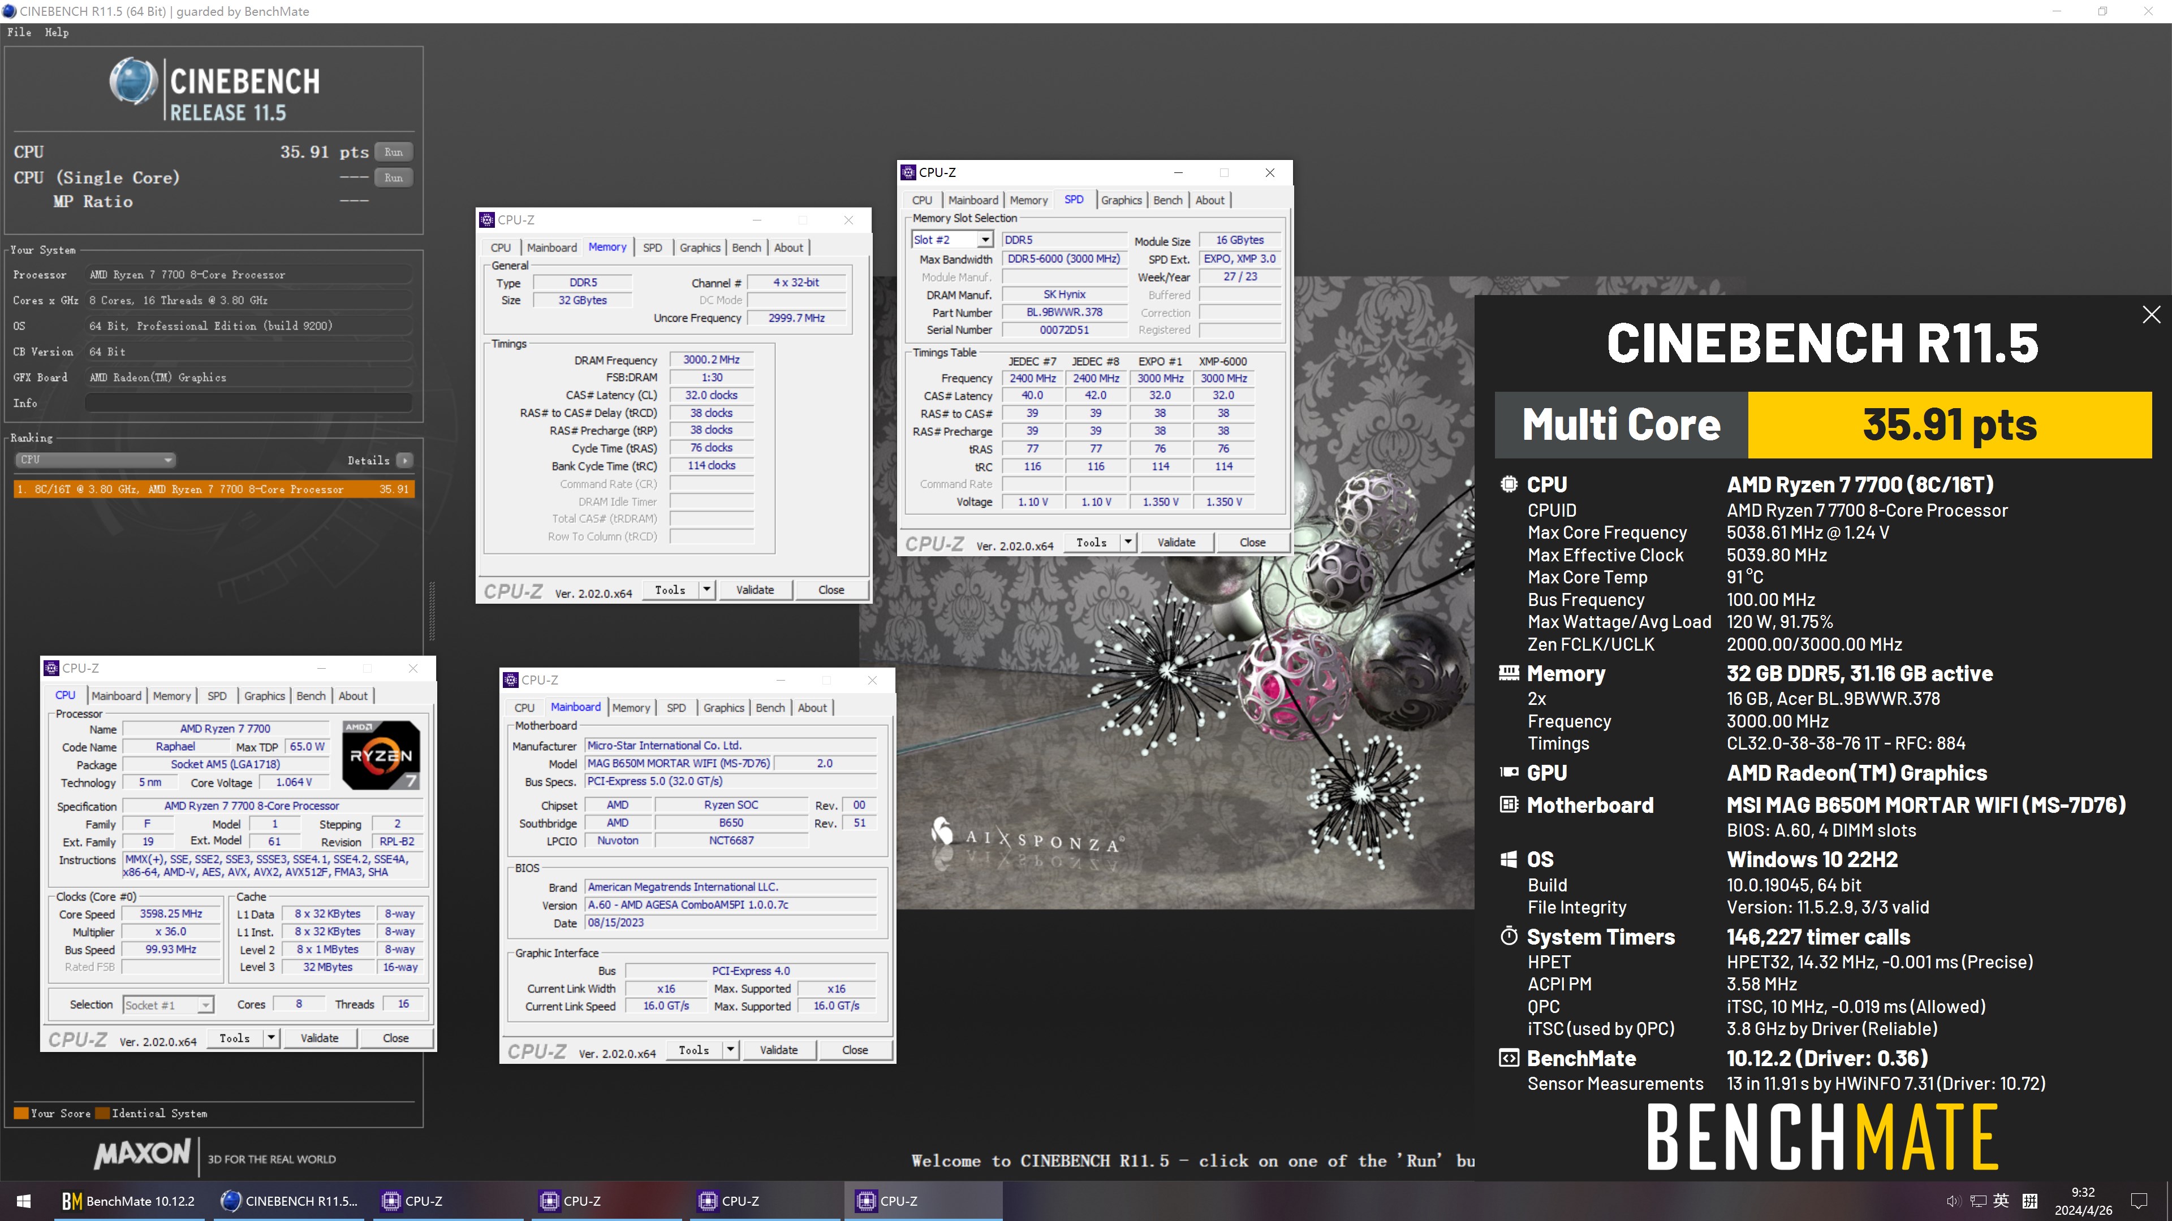Activate first CPU-Z taskbar button
Screen dimensions: 2172x1221
point(447,1201)
